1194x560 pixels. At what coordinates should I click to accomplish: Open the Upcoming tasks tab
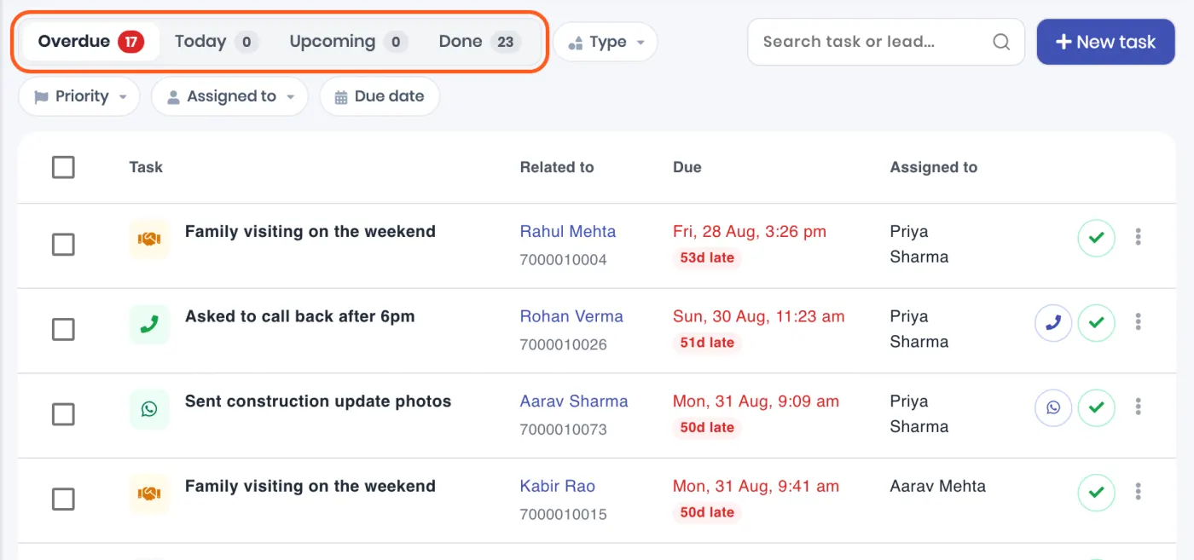tap(348, 41)
